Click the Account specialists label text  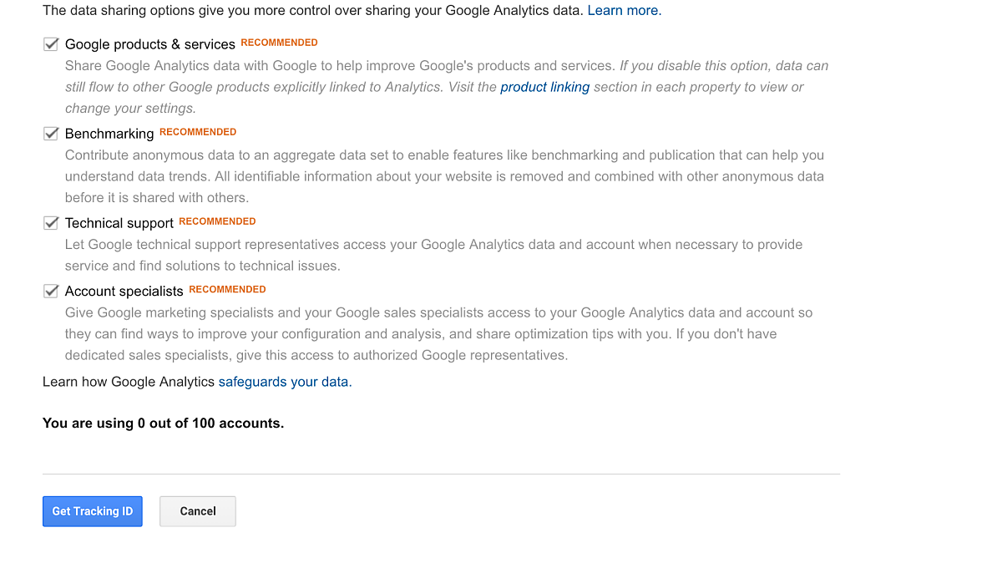point(124,292)
